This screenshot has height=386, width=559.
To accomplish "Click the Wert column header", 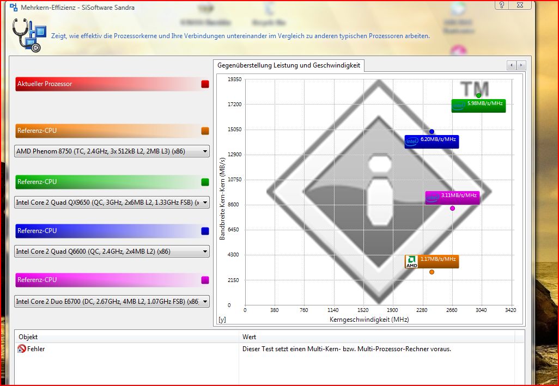I will pyautogui.click(x=376, y=337).
